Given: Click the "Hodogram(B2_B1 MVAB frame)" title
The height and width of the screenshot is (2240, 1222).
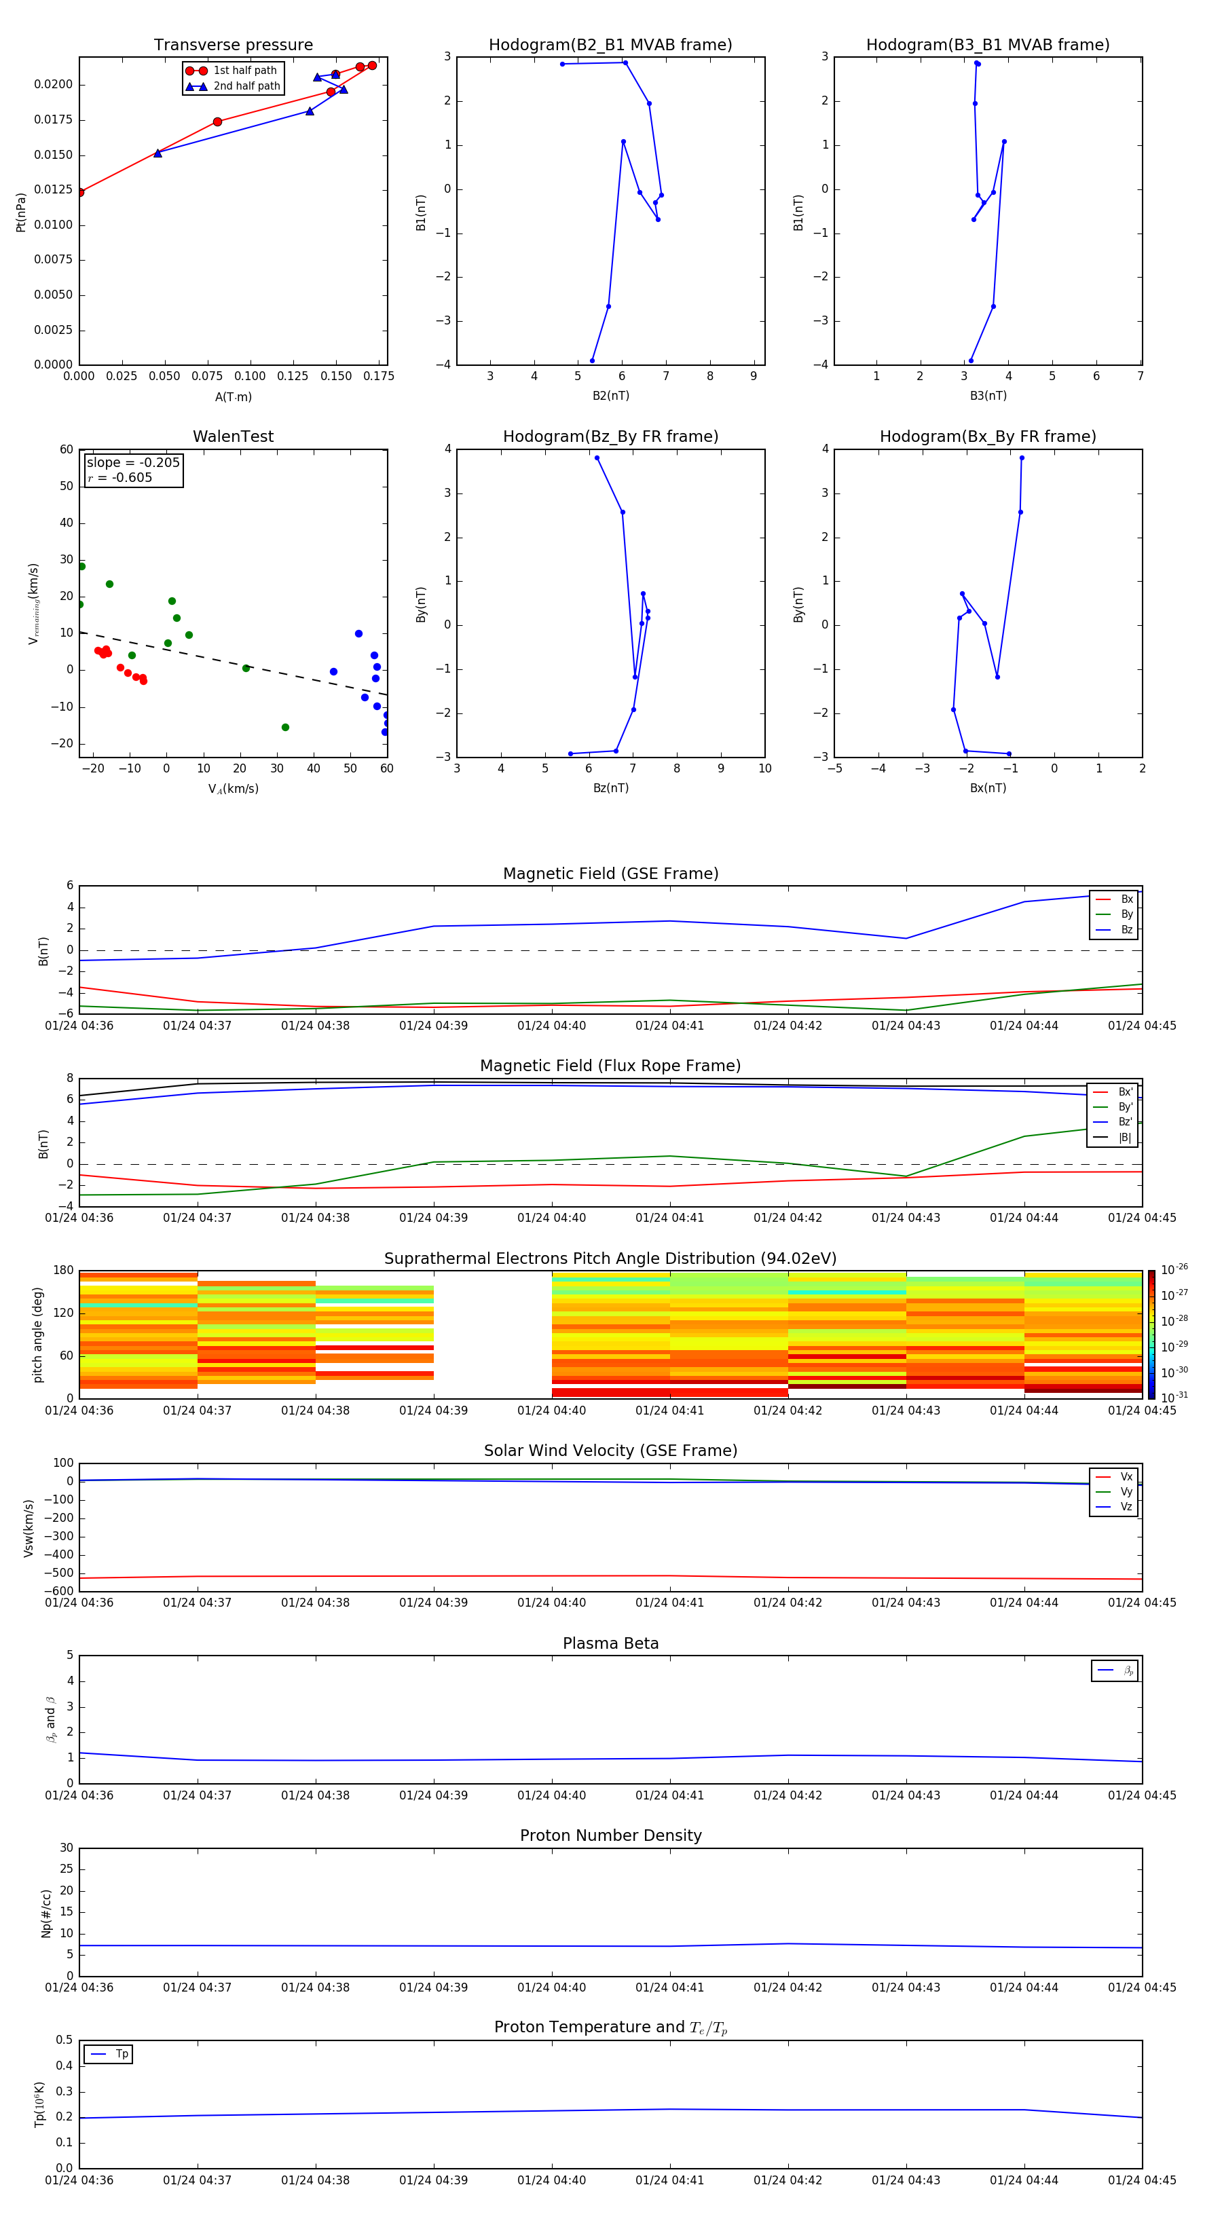Looking at the screenshot, I should [x=610, y=45].
